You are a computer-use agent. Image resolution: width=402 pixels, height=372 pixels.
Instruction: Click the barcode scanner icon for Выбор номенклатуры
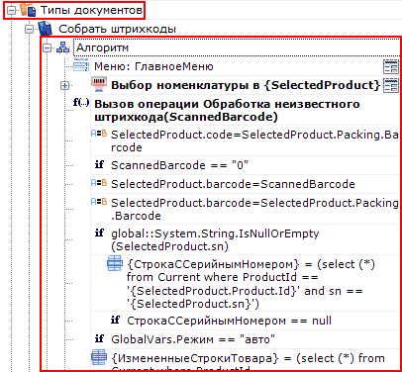pyautogui.click(x=99, y=85)
